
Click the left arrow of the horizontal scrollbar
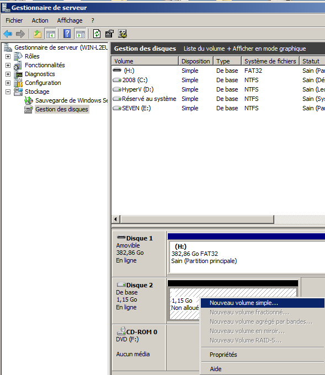tap(116, 219)
